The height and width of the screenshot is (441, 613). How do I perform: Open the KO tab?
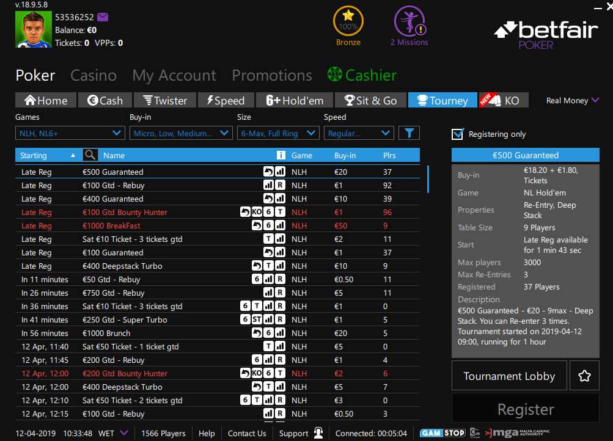click(x=504, y=100)
